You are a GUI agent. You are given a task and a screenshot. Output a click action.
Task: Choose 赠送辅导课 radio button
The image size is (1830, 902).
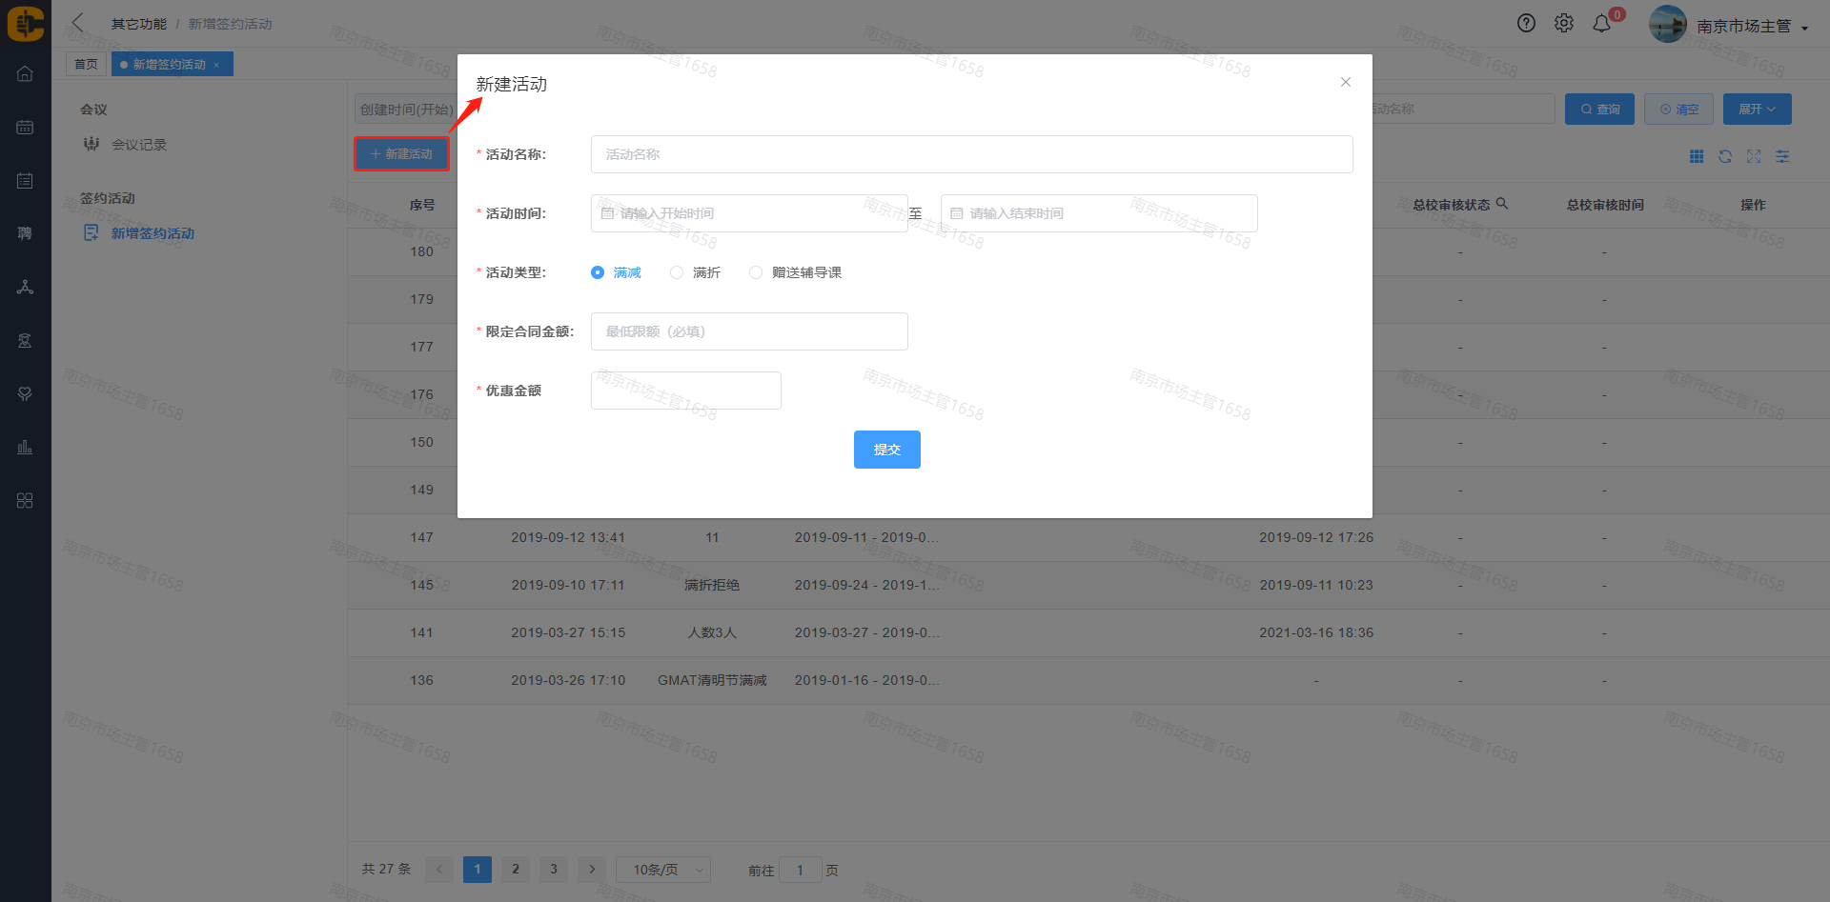[756, 272]
